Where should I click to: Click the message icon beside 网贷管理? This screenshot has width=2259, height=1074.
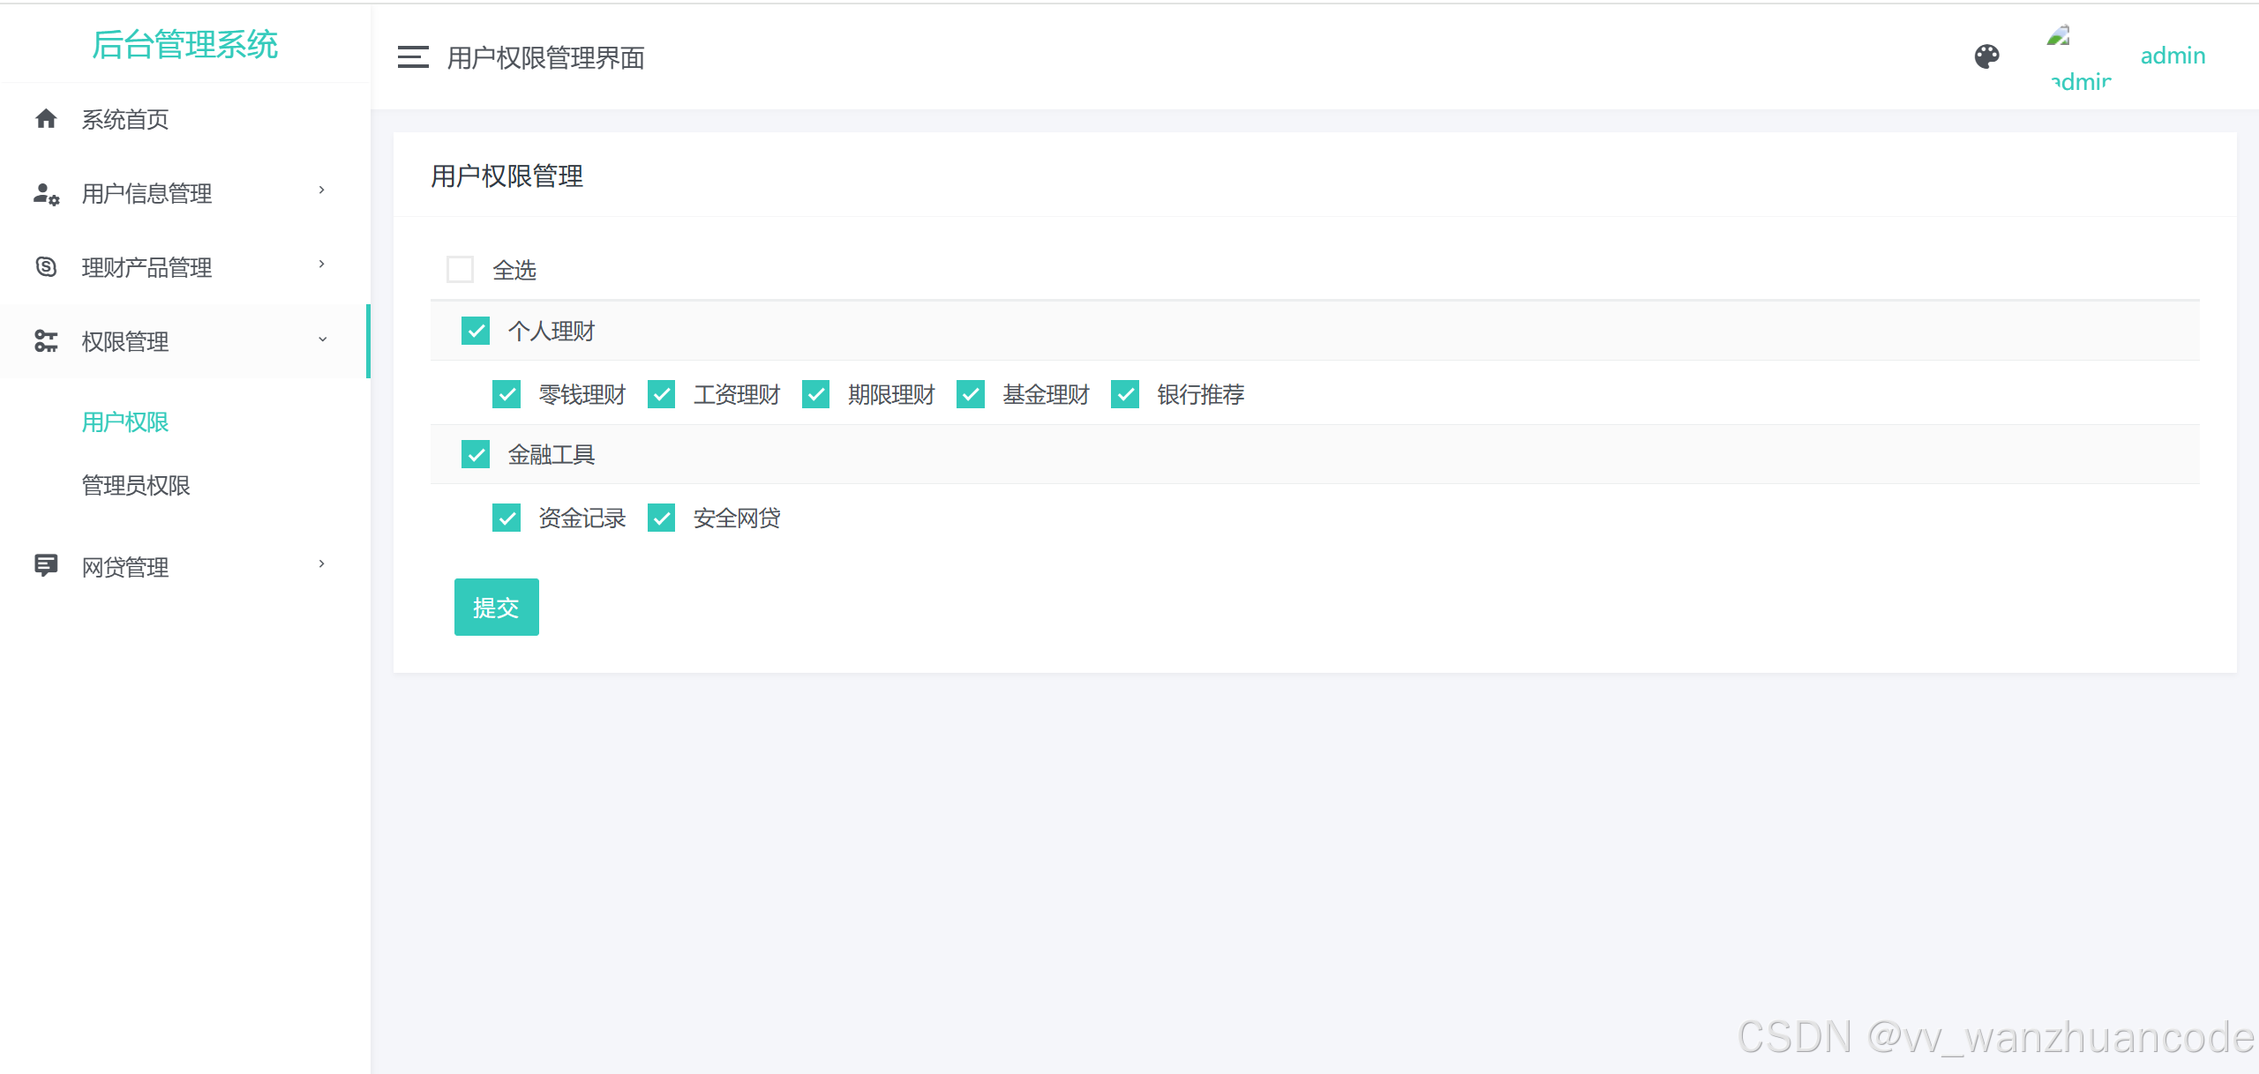[46, 565]
